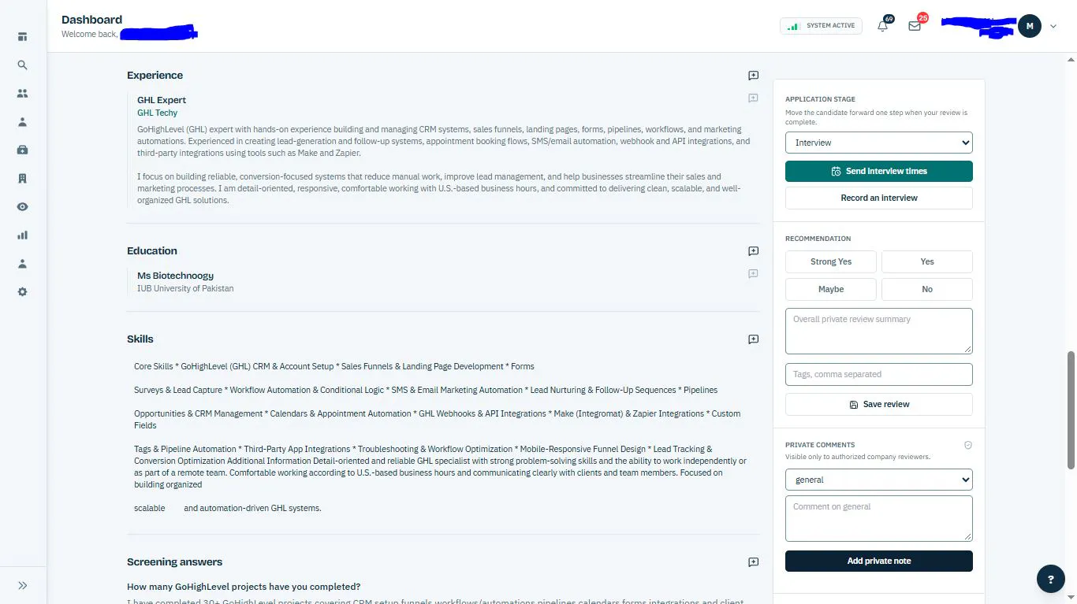Open the building sidebar icon
The image size is (1077, 604).
tap(22, 178)
